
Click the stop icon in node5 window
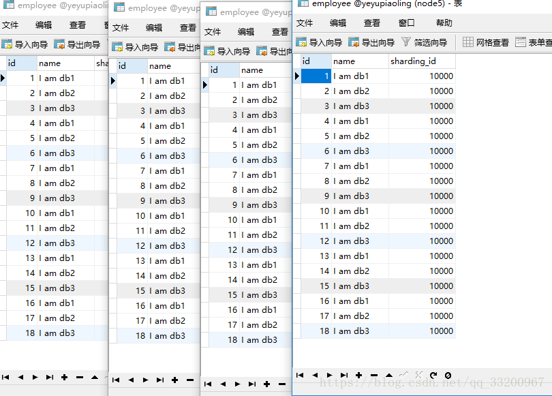(448, 375)
